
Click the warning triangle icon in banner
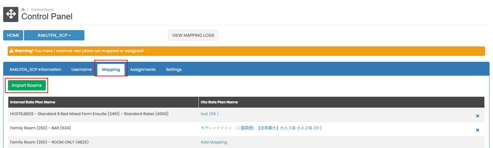tap(11, 51)
